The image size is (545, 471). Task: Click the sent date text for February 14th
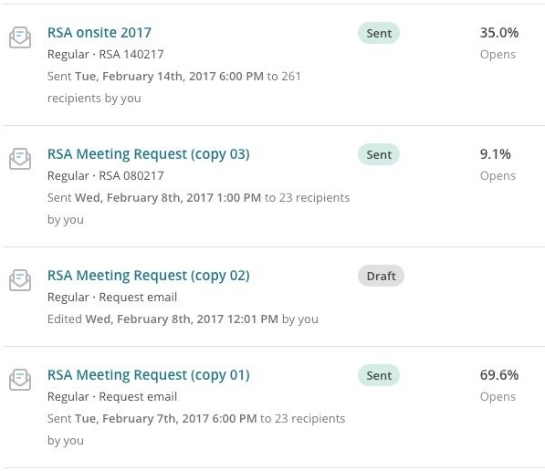click(x=169, y=76)
